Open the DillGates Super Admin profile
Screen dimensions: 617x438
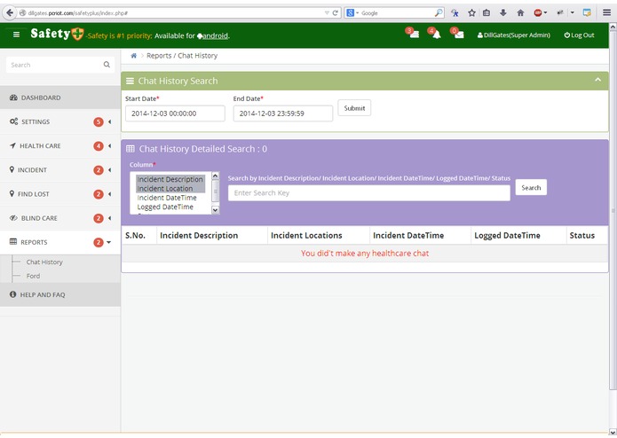[x=513, y=35]
